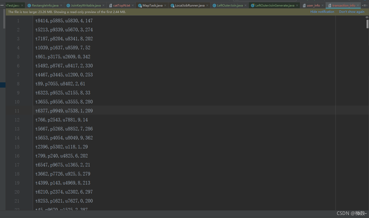Close the user_info tab
The image size is (369, 218).
(x=322, y=6)
